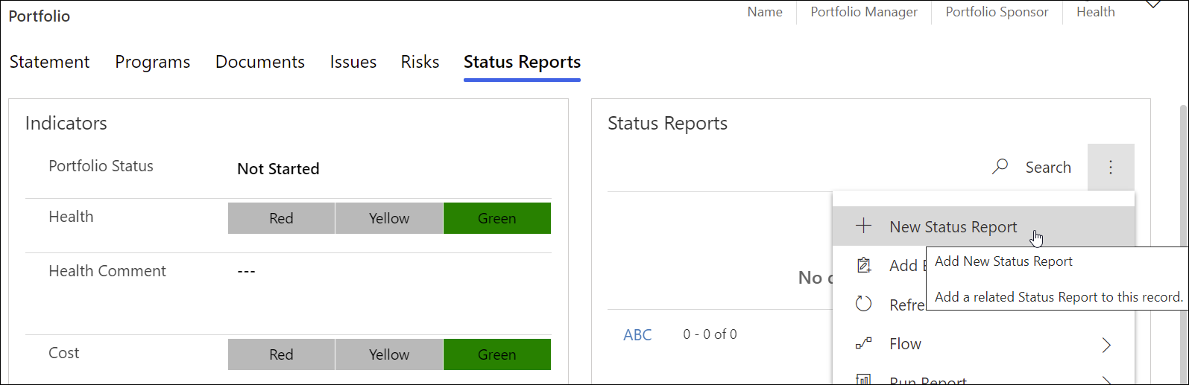Screen dimensions: 1189x385
Task: Select the New Status Report menu entry
Action: [953, 227]
